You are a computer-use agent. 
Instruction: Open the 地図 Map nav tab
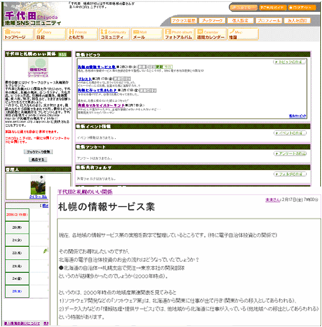click(x=243, y=34)
